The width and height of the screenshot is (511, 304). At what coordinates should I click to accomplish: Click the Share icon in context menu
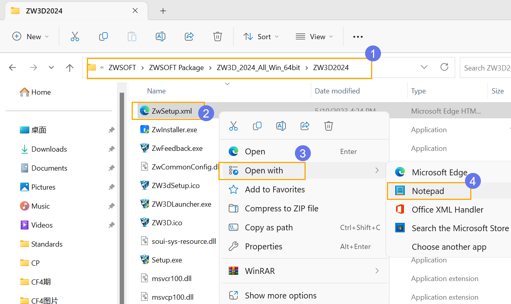coord(305,126)
